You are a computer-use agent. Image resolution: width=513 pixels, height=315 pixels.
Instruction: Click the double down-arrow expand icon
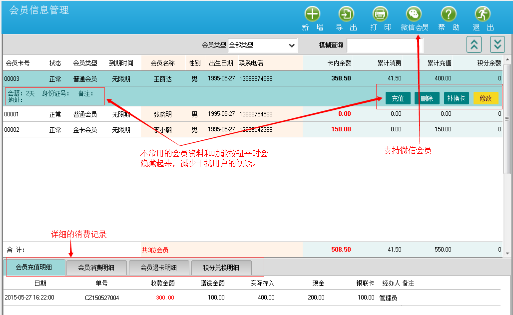(497, 44)
